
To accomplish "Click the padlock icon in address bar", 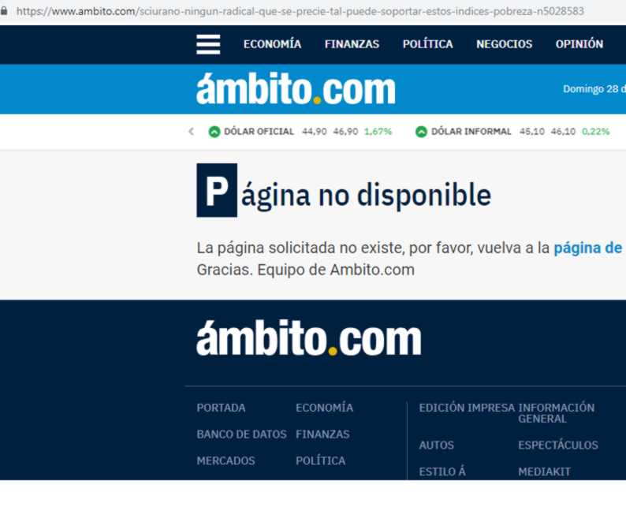I will [x=5, y=11].
